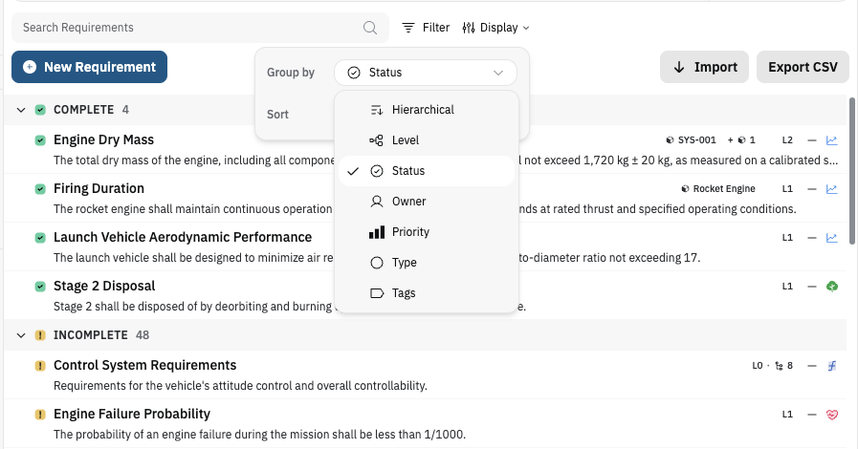Select Tags grouping option
858x449 pixels.
427,293
